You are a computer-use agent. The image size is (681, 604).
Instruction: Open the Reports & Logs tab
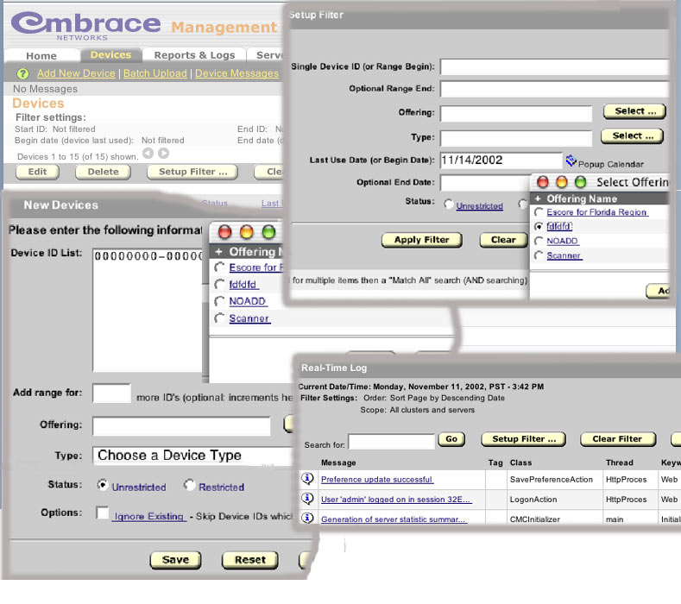194,55
